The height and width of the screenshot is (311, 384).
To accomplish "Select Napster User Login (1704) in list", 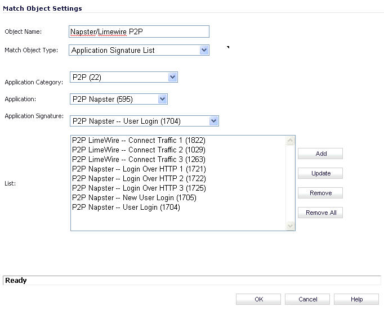I will [x=126, y=208].
